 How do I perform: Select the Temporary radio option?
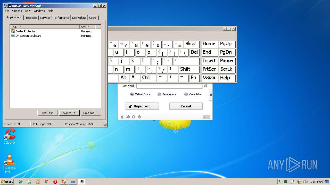tap(167, 94)
